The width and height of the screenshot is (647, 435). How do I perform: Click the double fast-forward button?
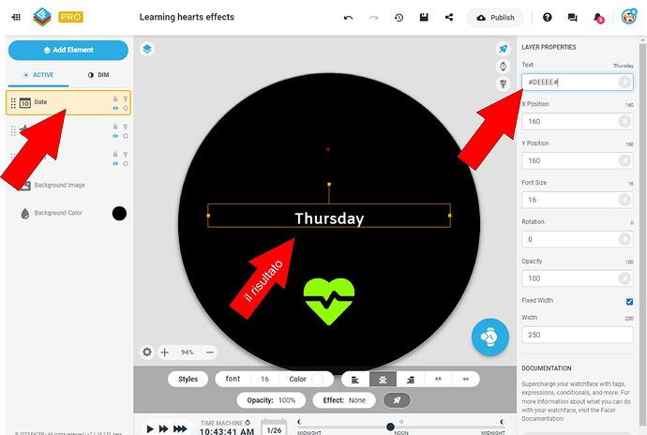pyautogui.click(x=163, y=428)
